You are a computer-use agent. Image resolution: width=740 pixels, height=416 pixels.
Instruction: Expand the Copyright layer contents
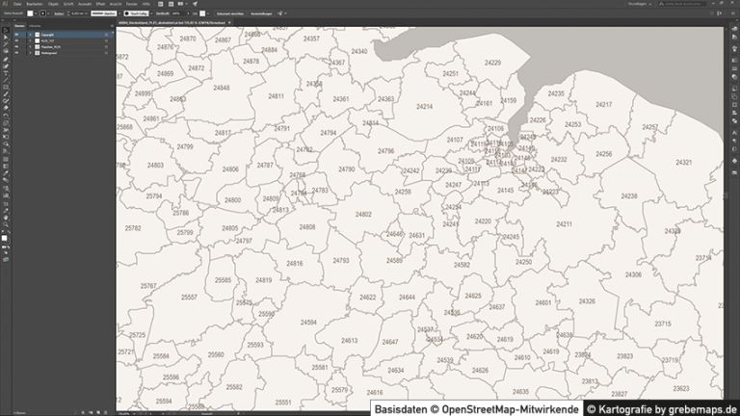coord(28,34)
